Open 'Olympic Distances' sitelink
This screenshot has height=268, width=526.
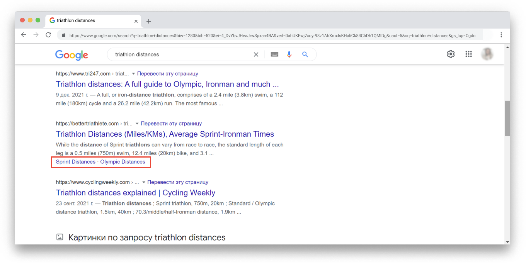[123, 162]
